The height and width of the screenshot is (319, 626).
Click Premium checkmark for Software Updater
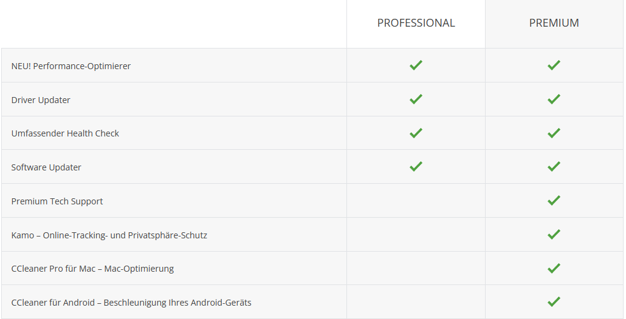[554, 166]
